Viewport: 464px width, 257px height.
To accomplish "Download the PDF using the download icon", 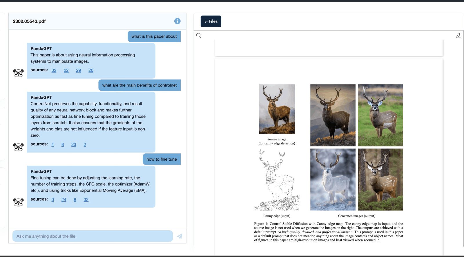I will point(458,35).
